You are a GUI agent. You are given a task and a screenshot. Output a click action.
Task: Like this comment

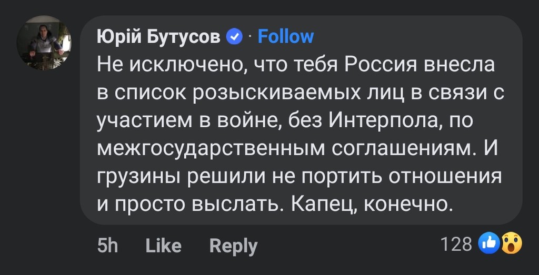click(x=163, y=246)
